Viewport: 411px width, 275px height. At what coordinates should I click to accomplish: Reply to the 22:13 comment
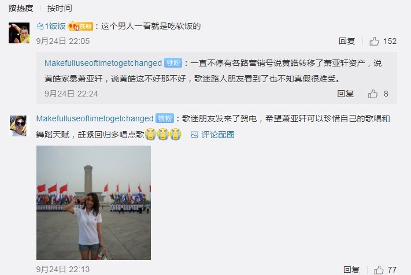click(351, 270)
